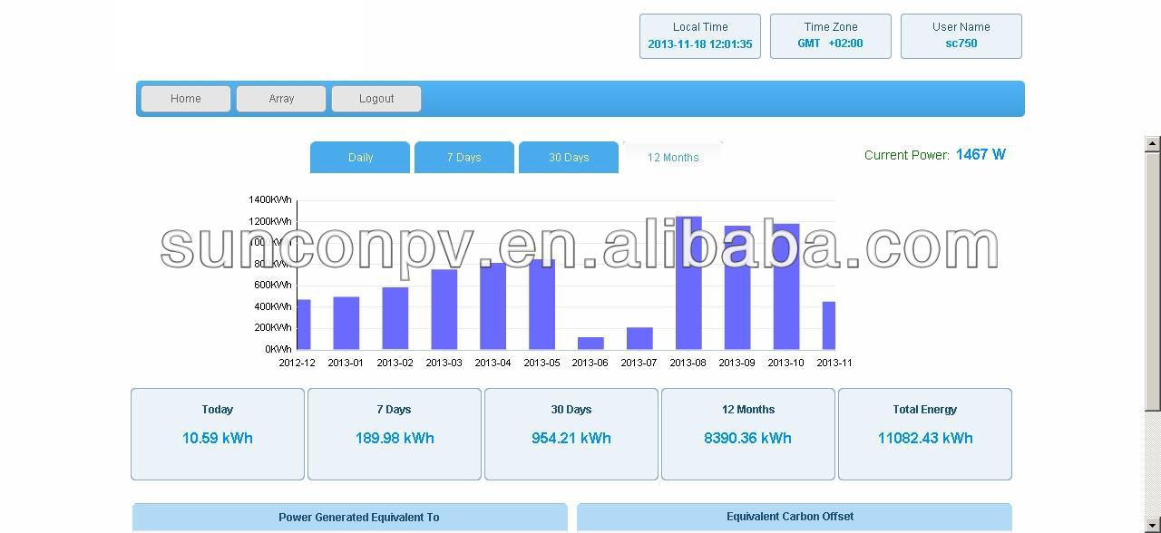Click the 0KWh axis label
Screen dimensions: 1161x533
278,349
